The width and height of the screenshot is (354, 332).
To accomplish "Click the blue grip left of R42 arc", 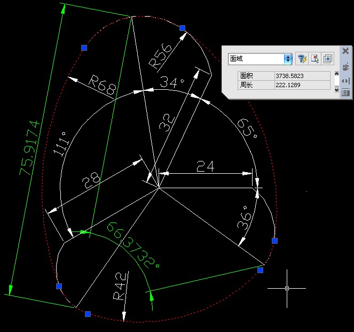I will pos(59,287).
